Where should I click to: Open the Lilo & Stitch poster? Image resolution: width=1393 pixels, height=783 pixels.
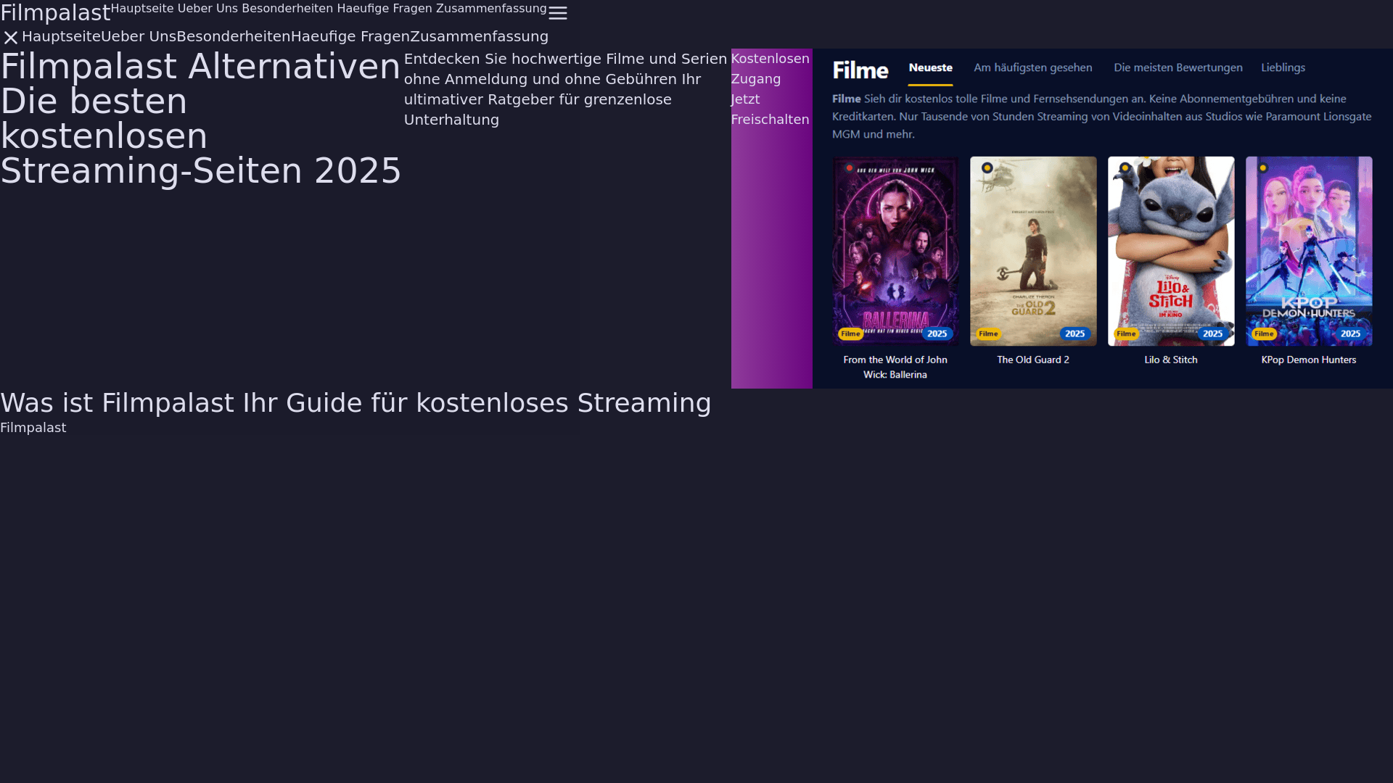pyautogui.click(x=1171, y=251)
